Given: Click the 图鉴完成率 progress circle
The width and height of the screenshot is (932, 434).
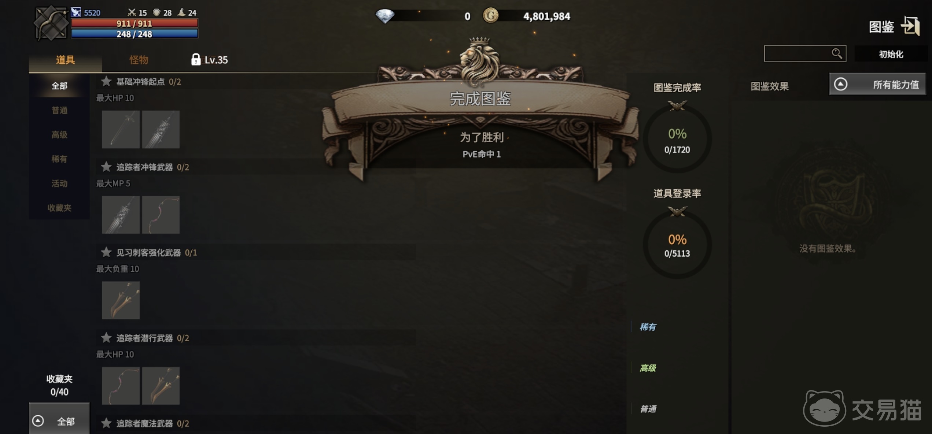Looking at the screenshot, I should coord(677,139).
